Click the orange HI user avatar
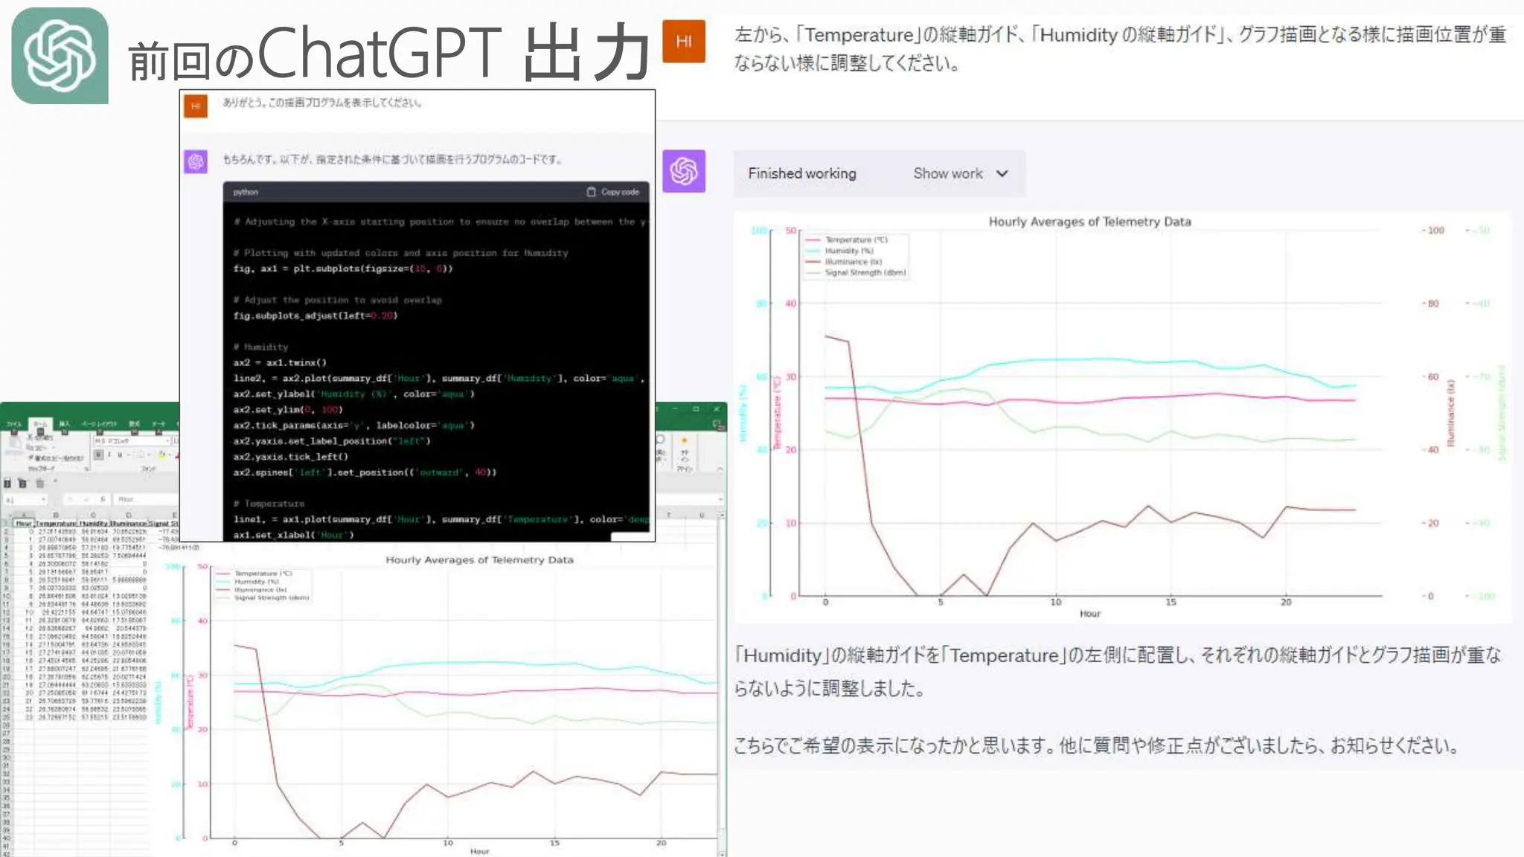Viewport: 1524px width, 857px height. 683,42
